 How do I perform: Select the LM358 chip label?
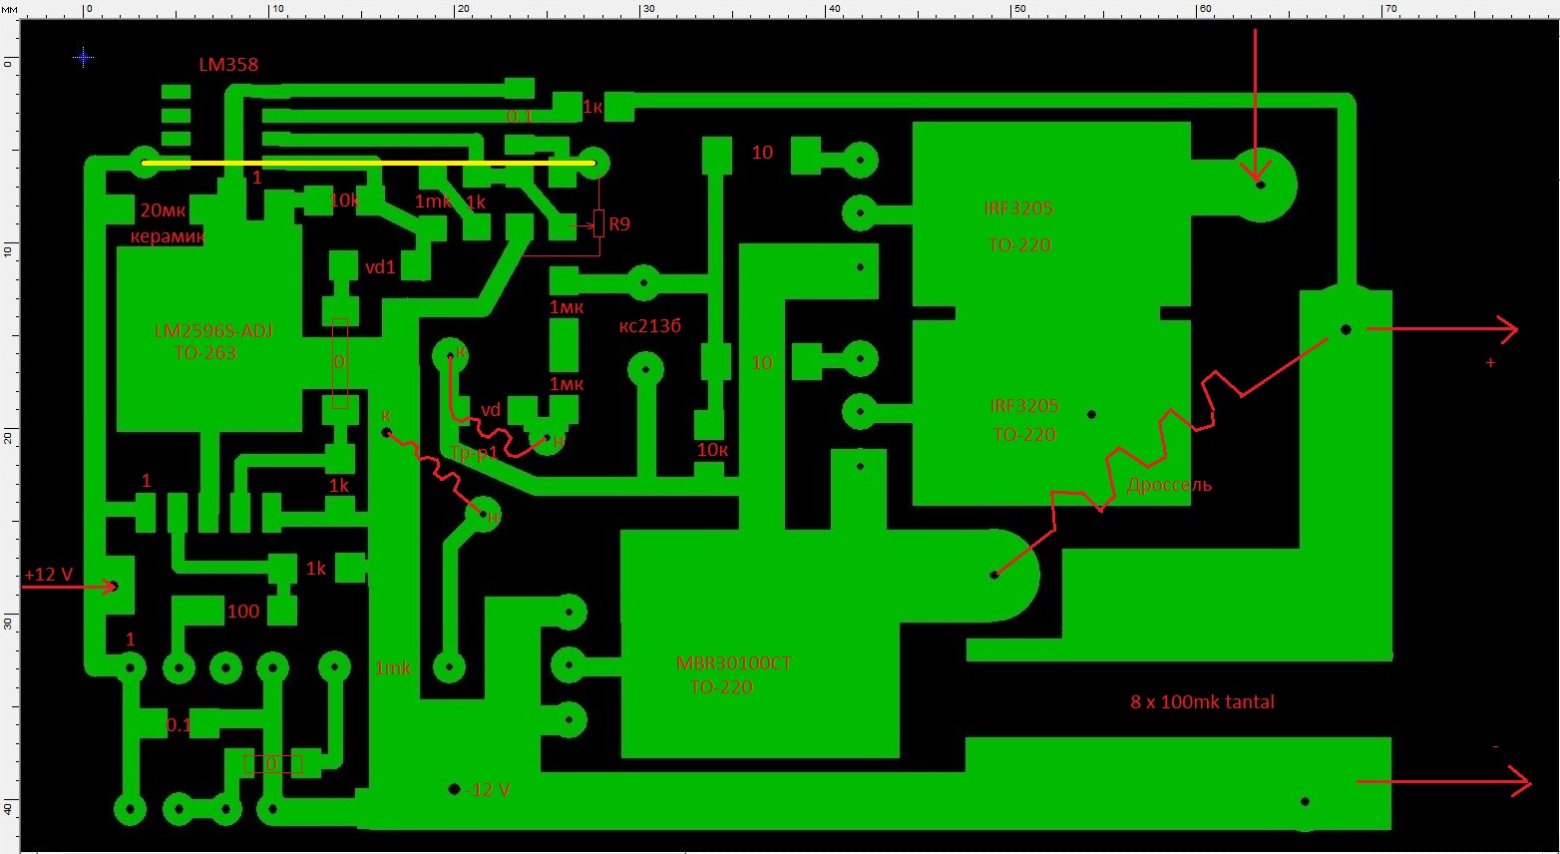[228, 65]
